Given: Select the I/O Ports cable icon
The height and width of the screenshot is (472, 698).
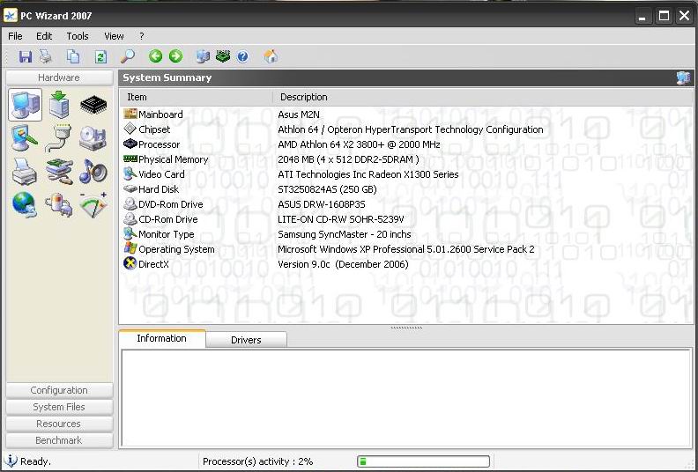Looking at the screenshot, I should point(59,138).
